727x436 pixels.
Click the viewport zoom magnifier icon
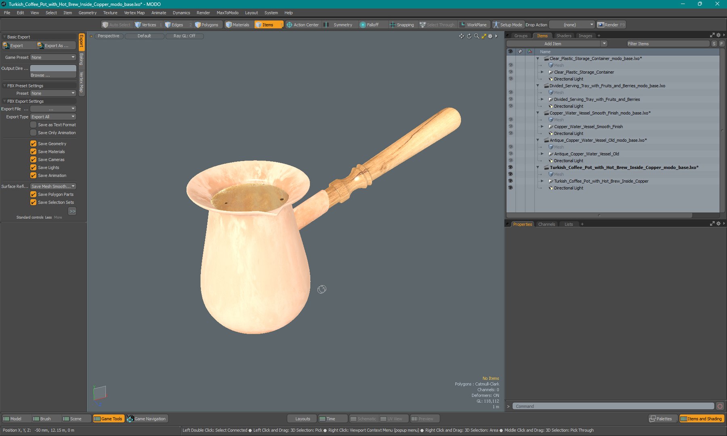coord(477,36)
